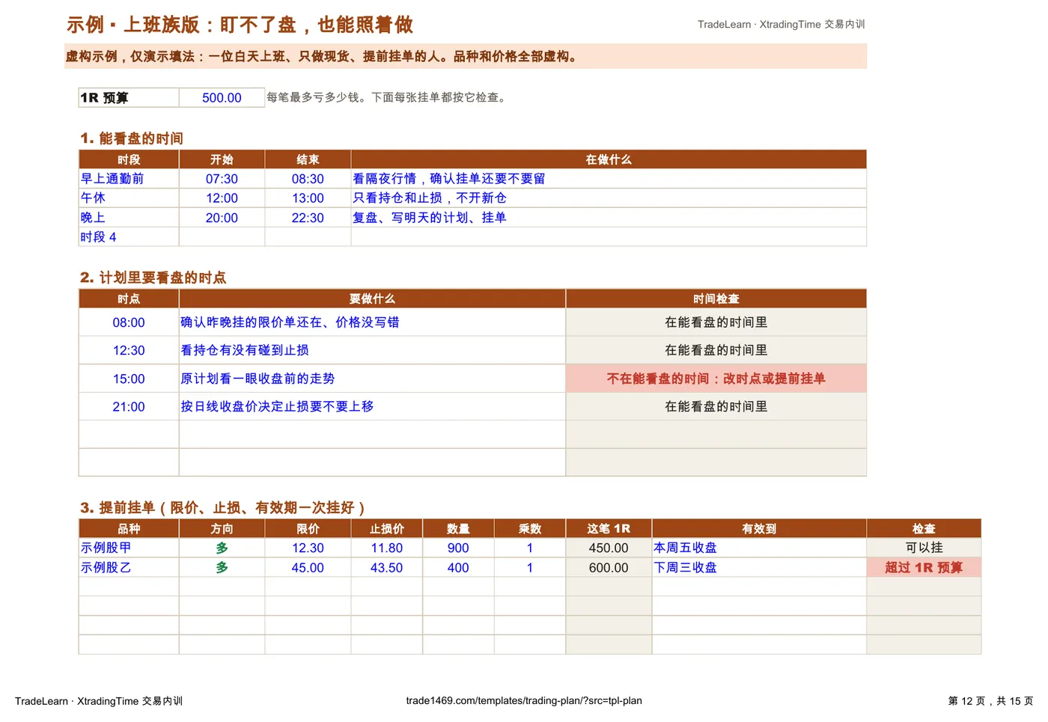Viewport: 1048px width, 722px height.
Task: Click the 午休 row label
Action: (x=129, y=198)
